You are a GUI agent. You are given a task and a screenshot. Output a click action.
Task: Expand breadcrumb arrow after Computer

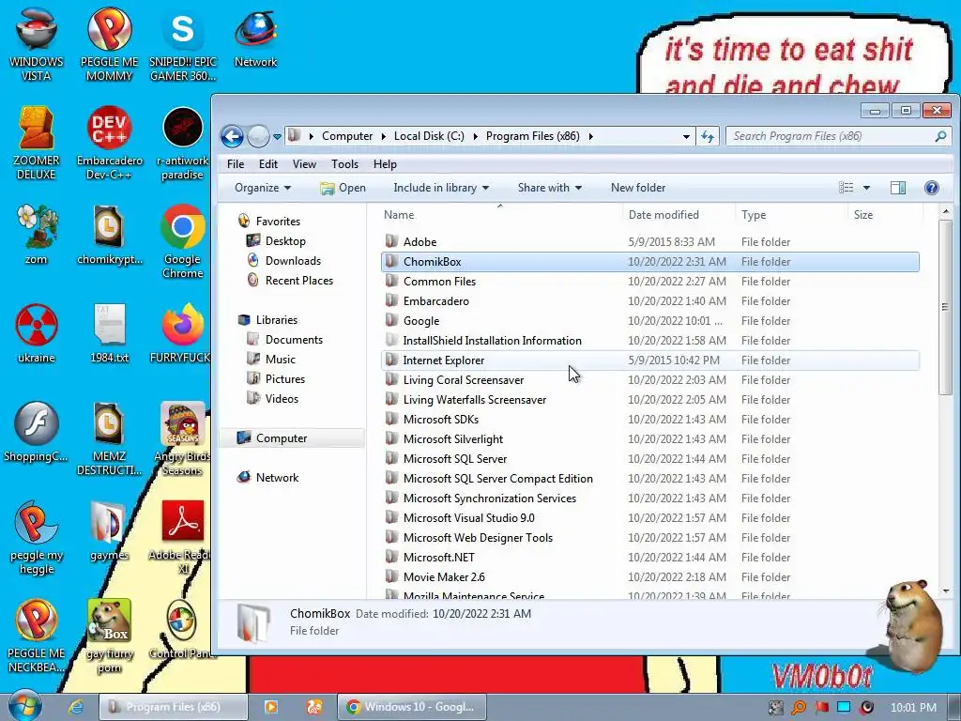383,136
